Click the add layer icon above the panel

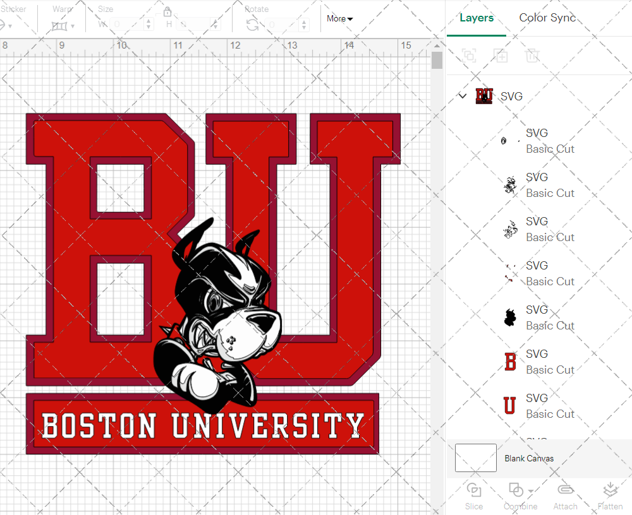click(501, 56)
